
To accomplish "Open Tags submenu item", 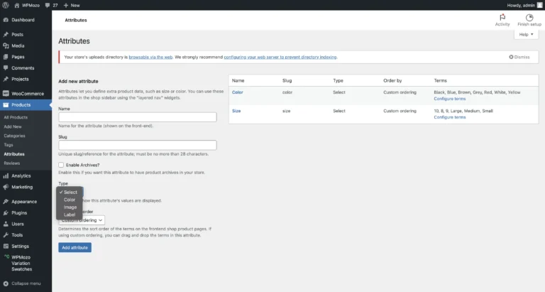I will coord(9,145).
